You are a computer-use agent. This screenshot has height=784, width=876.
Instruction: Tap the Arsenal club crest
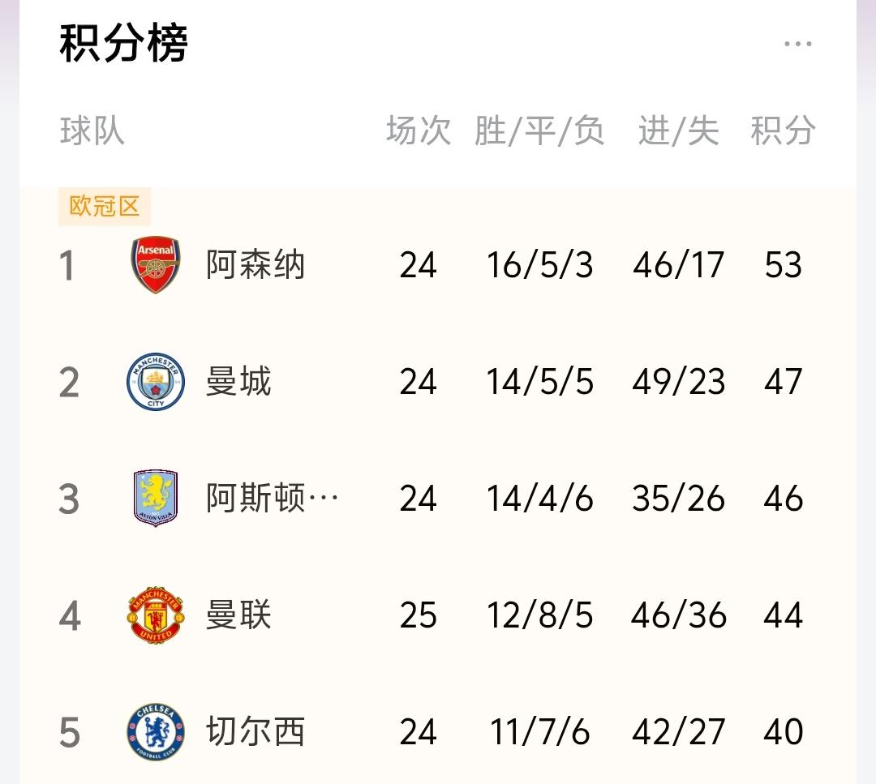156,264
